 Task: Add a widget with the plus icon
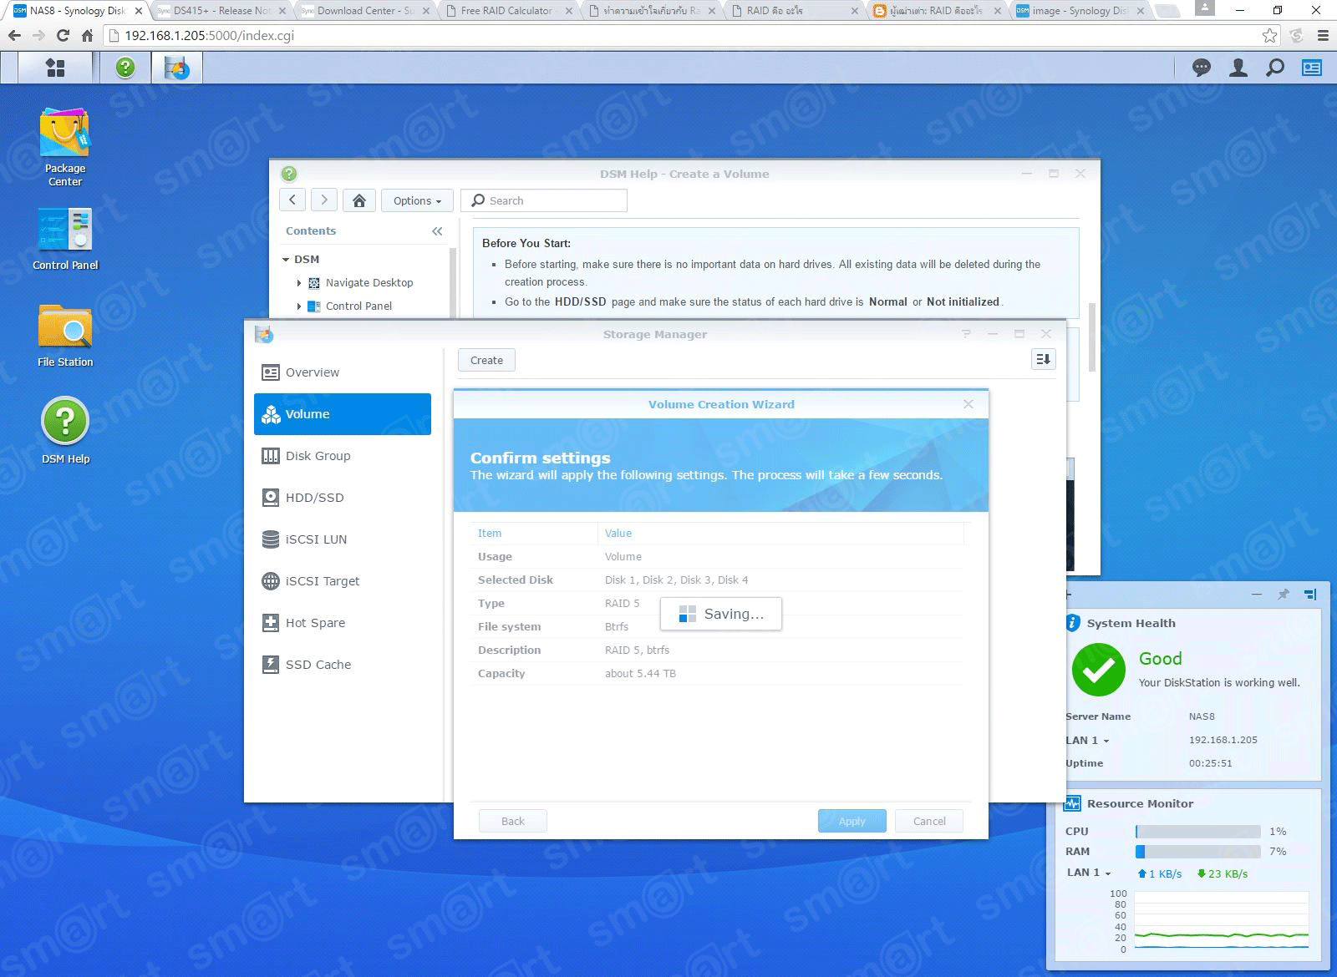coord(1068,595)
